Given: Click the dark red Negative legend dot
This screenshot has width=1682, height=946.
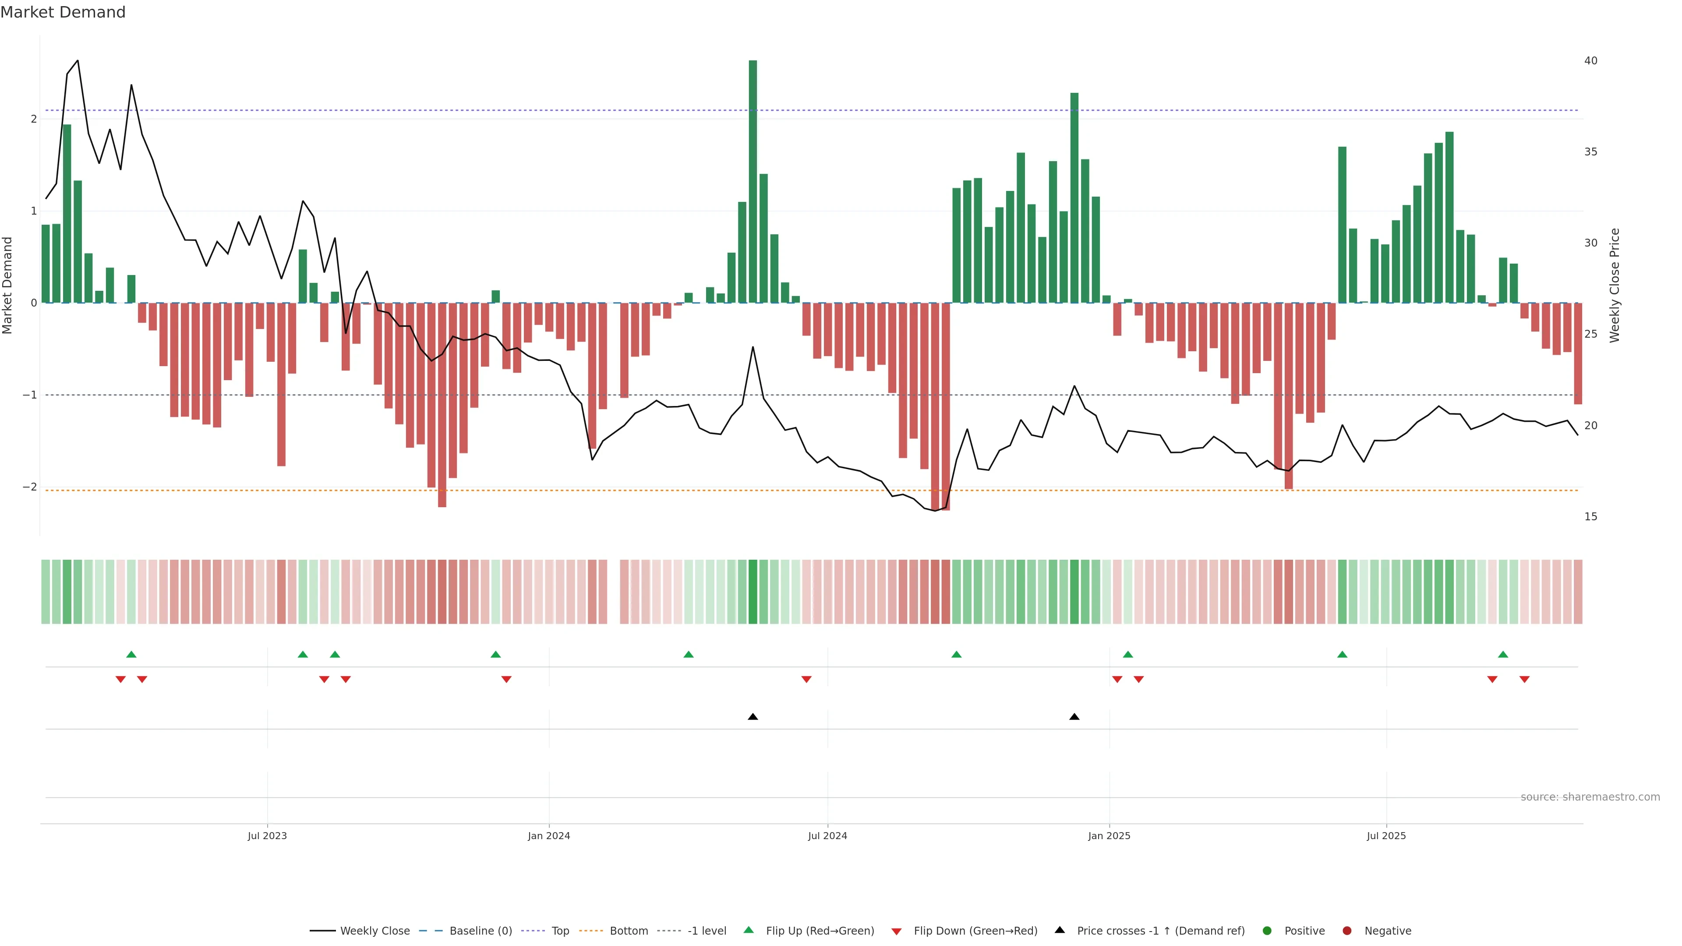Looking at the screenshot, I should click(1347, 931).
